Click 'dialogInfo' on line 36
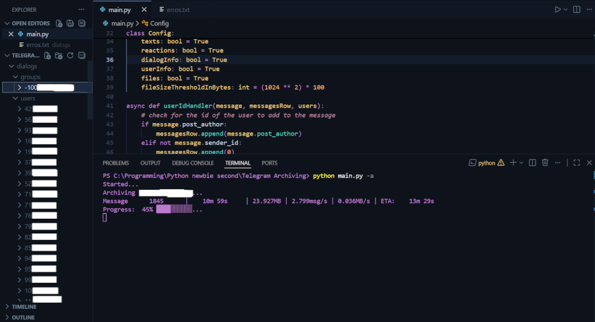The width and height of the screenshot is (595, 322). pos(160,60)
